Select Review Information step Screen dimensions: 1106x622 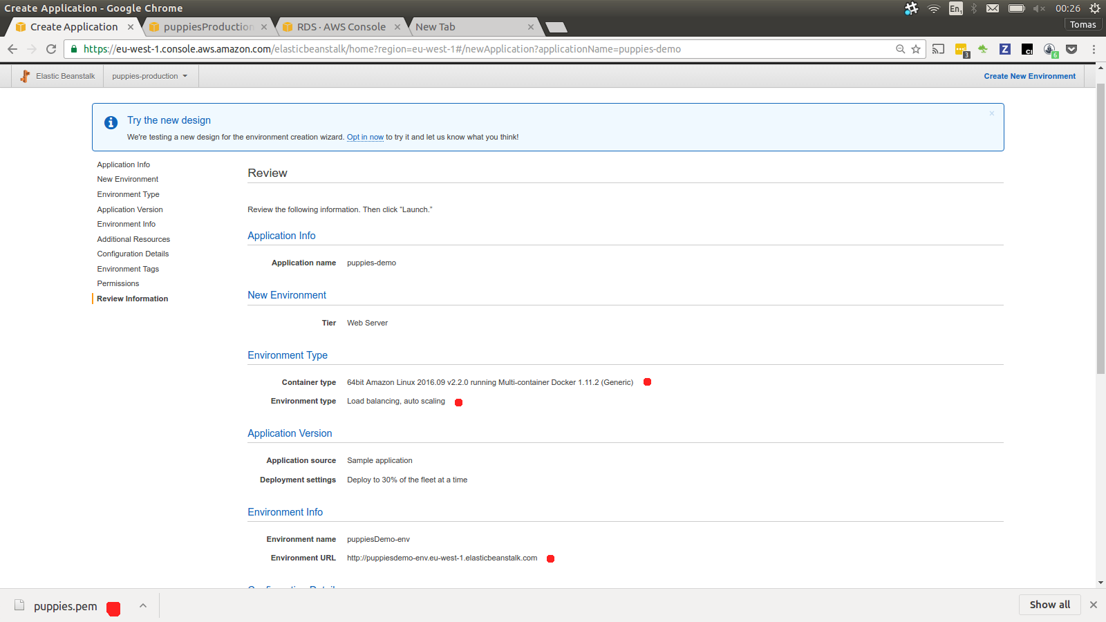132,299
